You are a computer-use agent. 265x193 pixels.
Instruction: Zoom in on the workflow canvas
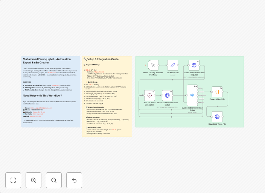[34, 180]
